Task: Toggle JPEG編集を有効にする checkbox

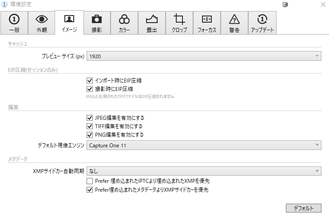Action: click(90, 118)
